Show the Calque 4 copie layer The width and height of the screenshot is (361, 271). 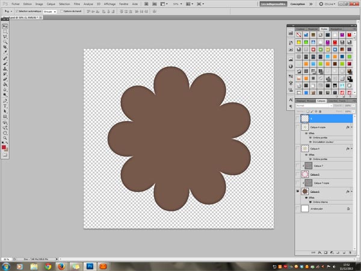tap(298, 127)
